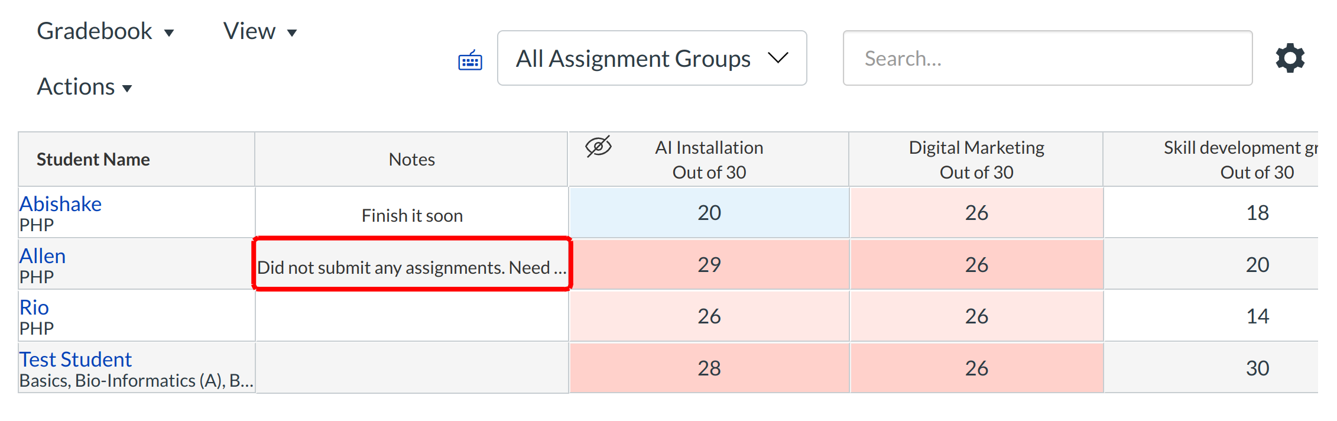
Task: Click the Student Name column header
Action: click(x=93, y=159)
